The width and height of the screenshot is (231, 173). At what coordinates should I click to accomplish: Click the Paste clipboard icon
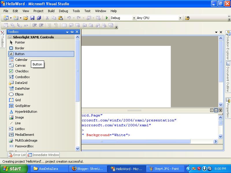[61, 18]
